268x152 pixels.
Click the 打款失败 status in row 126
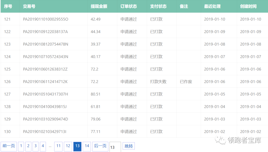point(158,82)
